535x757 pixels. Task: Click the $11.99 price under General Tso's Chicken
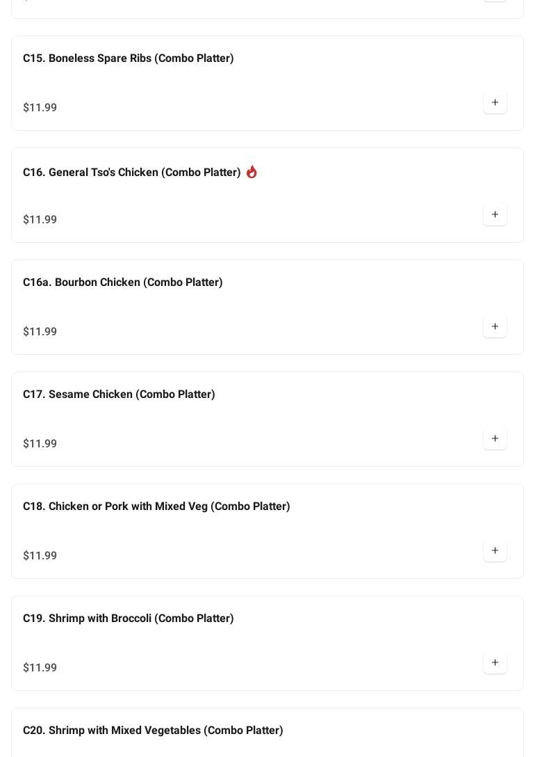click(40, 220)
